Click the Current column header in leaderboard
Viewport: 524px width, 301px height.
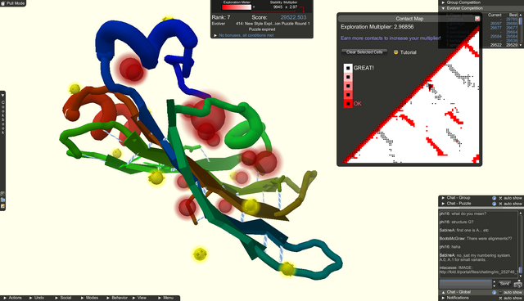point(495,15)
